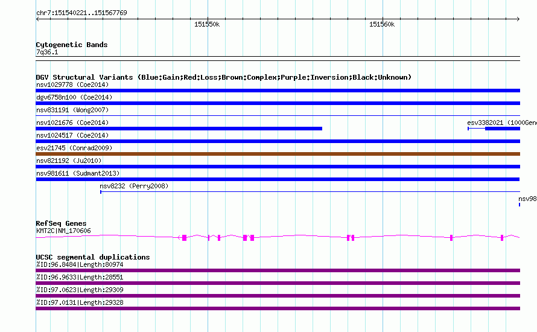Open the KMT2C|NM_170606 gene label

point(63,231)
